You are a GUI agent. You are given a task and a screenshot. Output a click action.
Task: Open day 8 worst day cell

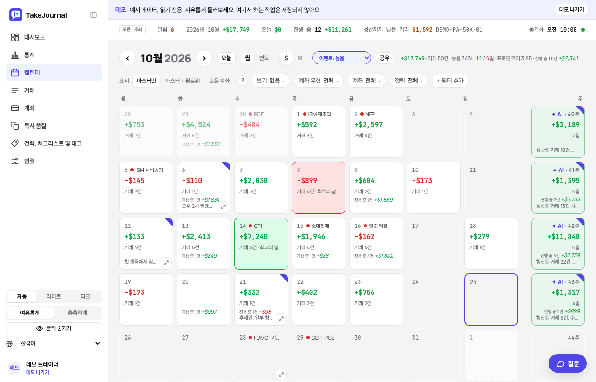(x=318, y=188)
